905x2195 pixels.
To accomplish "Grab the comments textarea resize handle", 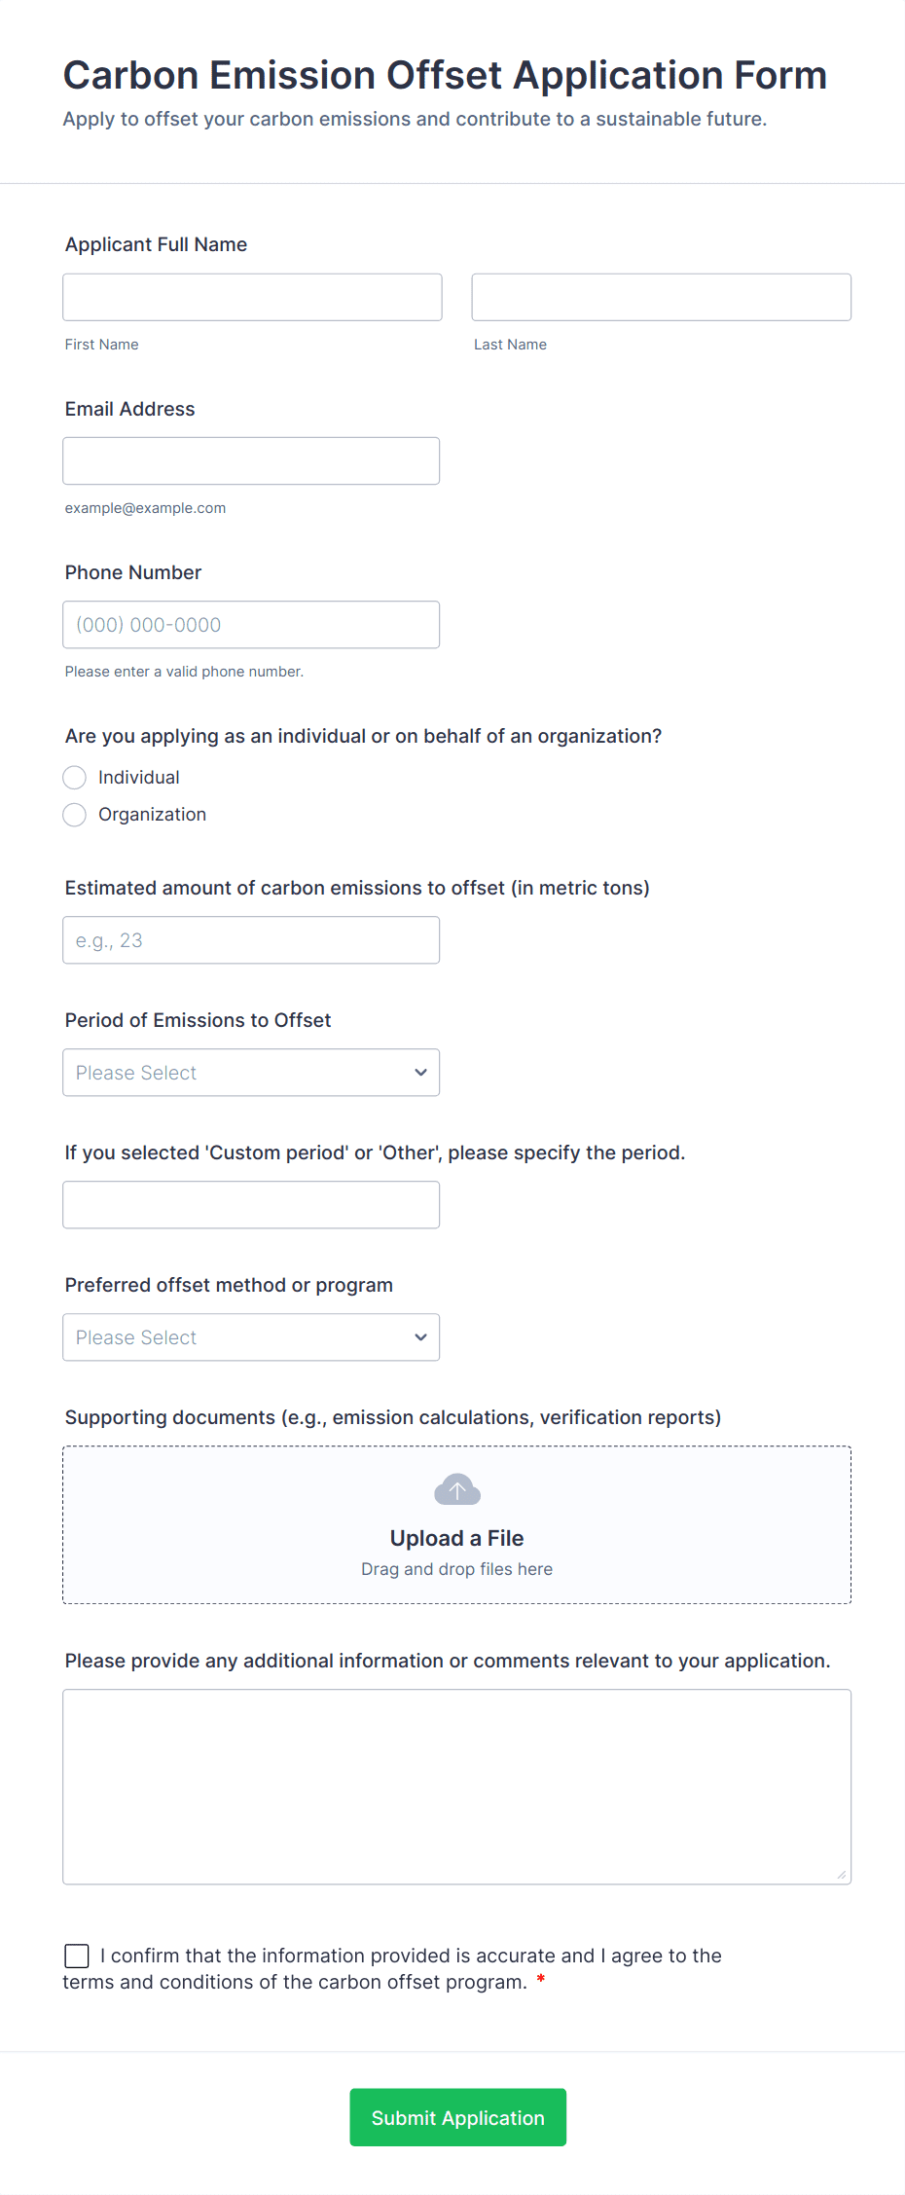I will coord(842,1875).
